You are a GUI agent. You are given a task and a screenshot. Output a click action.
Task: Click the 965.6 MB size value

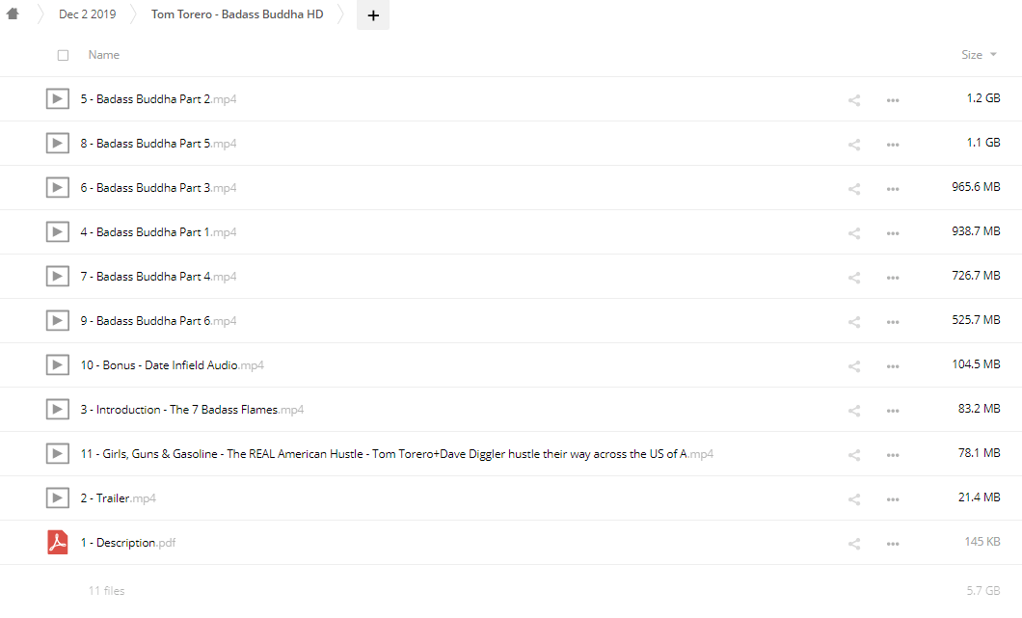pyautogui.click(x=976, y=186)
